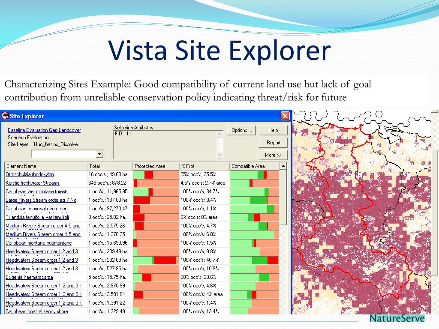Open the Ottoschulzia rhodoxylon element link

(x=30, y=174)
